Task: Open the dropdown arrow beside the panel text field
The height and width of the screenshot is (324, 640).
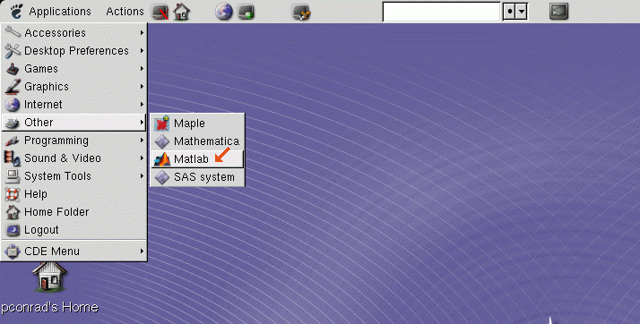Action: point(522,12)
